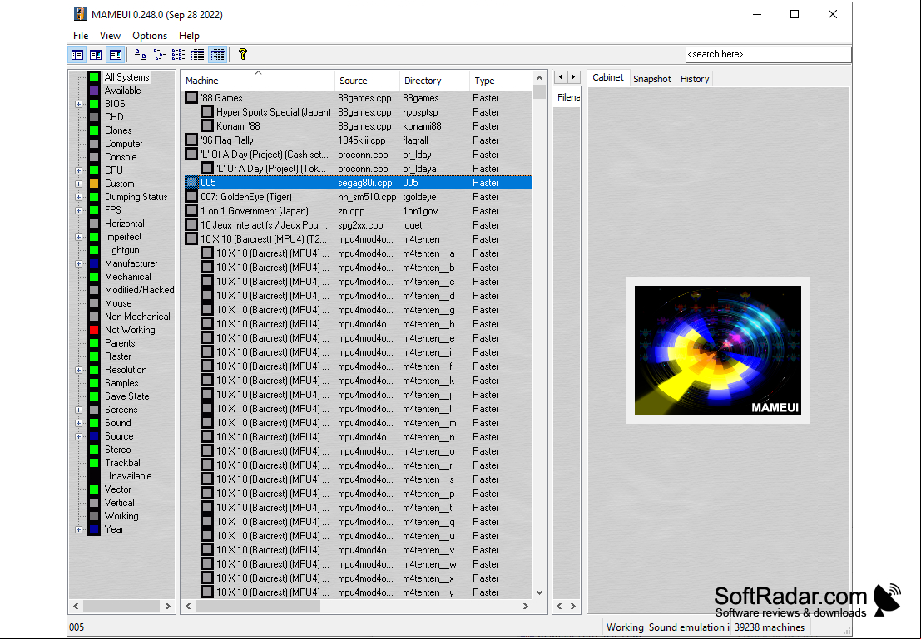Click machine list horizontal scrollbar thumb
Image resolution: width=921 pixels, height=639 pixels.
pyautogui.click(x=258, y=606)
